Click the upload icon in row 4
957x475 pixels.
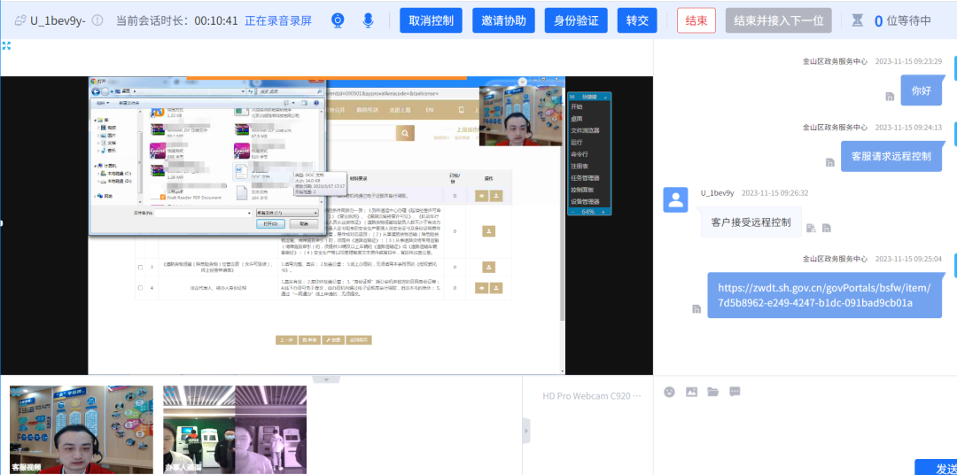(x=495, y=287)
